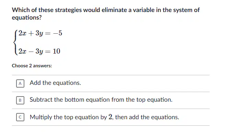The image size is (236, 135).
Task: Click the 2x term in top equation
Action: (22, 33)
